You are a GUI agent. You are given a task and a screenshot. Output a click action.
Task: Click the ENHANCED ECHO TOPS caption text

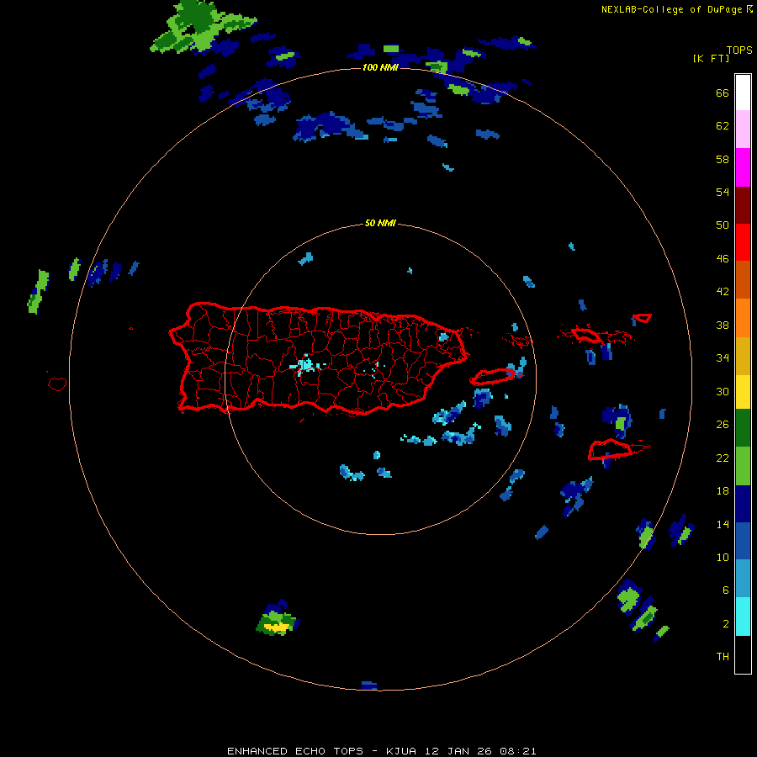click(295, 751)
